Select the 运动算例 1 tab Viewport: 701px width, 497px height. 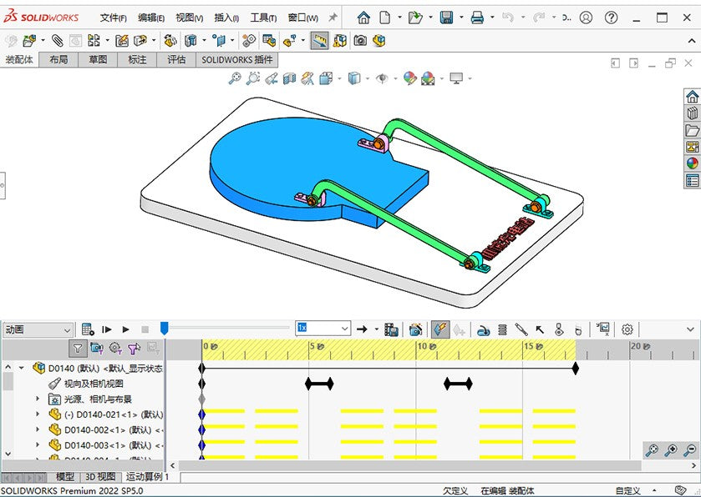(148, 477)
